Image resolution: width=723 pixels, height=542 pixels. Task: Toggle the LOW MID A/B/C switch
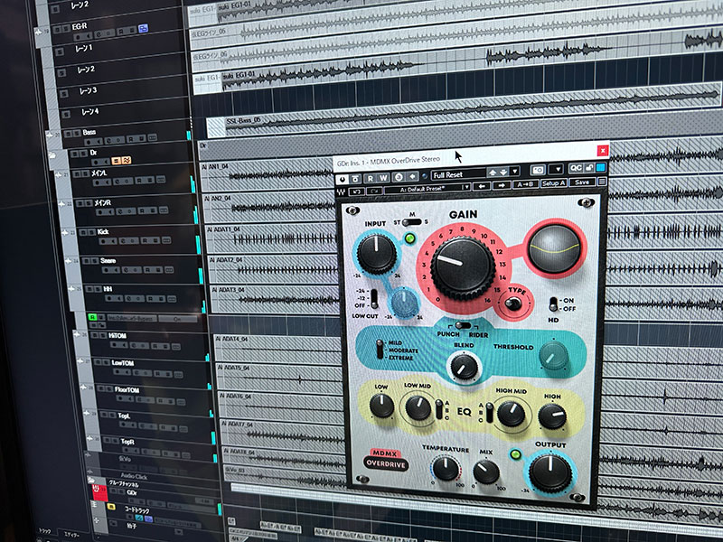[439, 410]
